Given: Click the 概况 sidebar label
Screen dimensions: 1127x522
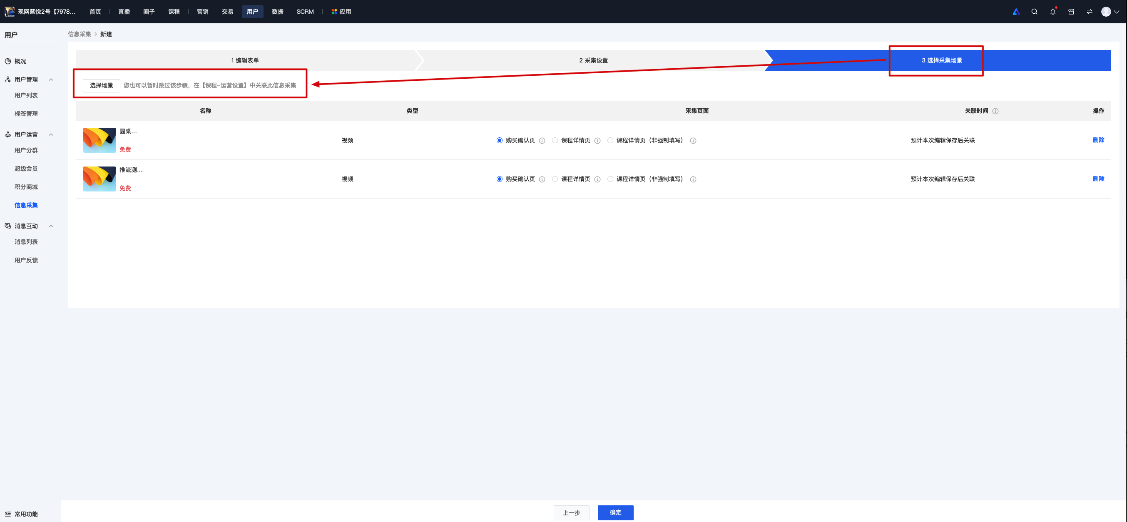Looking at the screenshot, I should 20,61.
